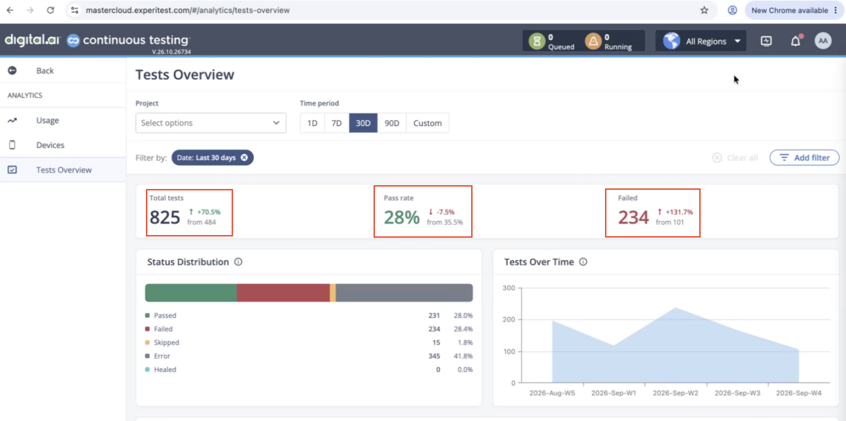Viewport: 846px width, 421px height.
Task: Select the 90D time period
Action: click(x=392, y=123)
